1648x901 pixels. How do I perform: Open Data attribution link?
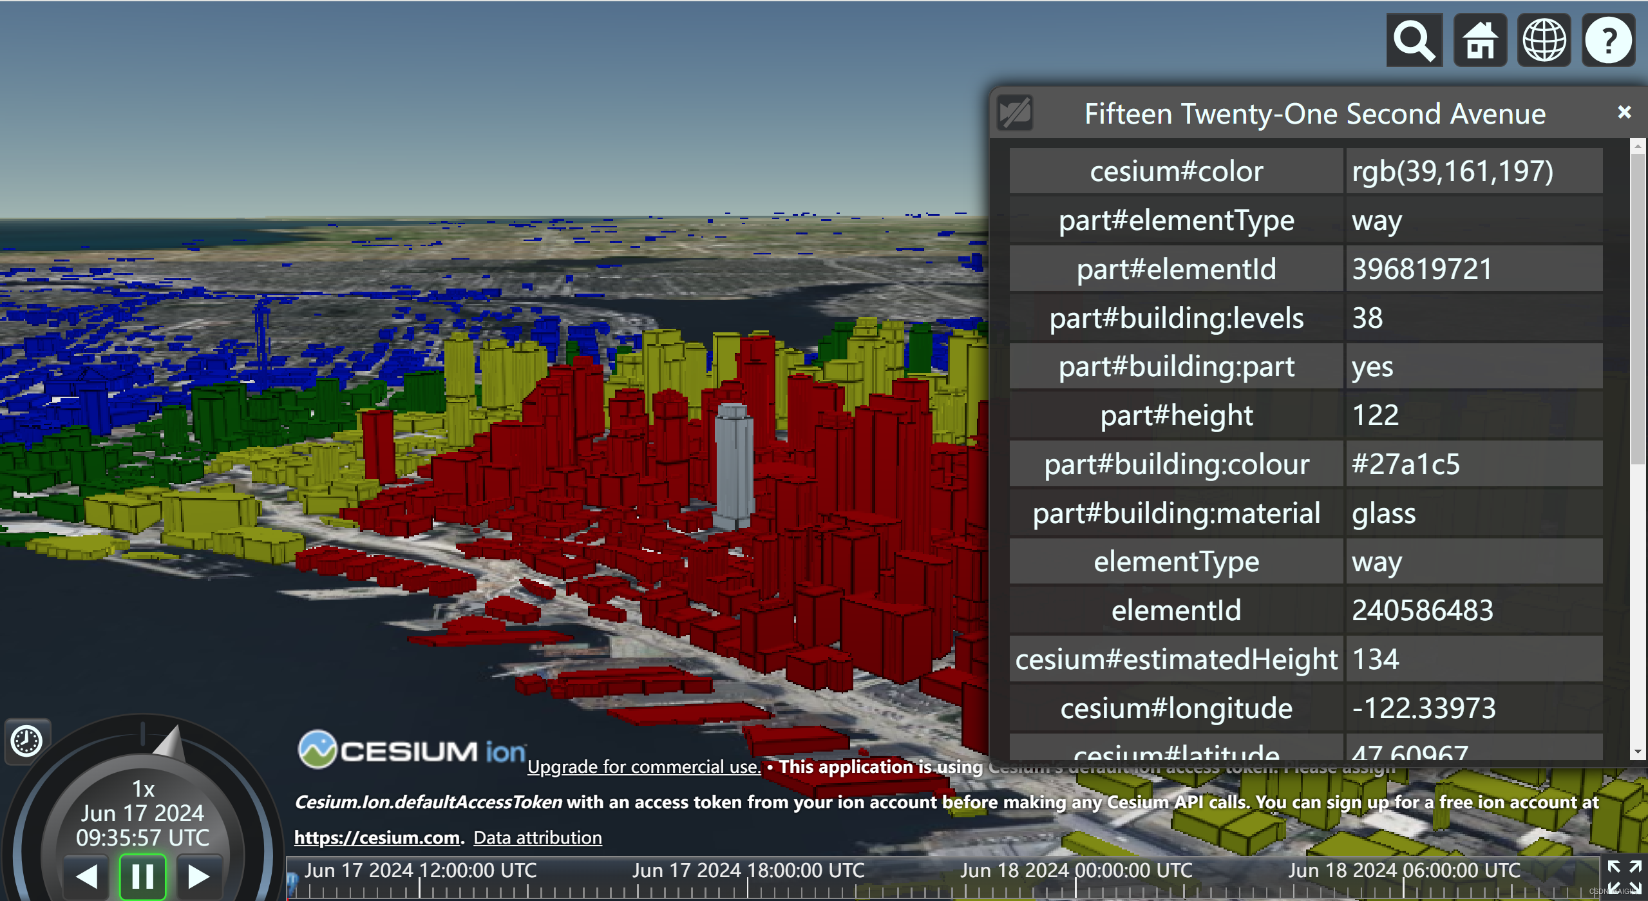(538, 837)
